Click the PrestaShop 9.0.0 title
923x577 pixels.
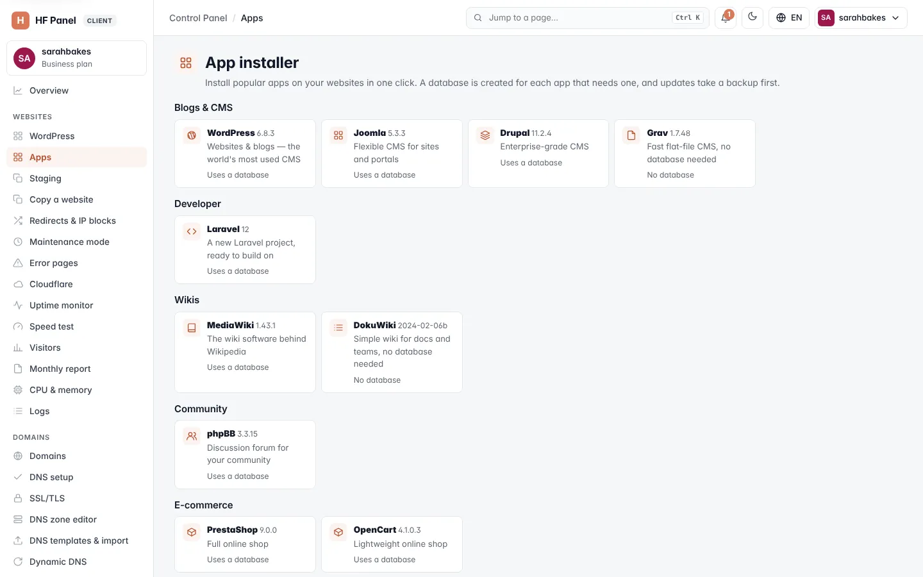(242, 530)
